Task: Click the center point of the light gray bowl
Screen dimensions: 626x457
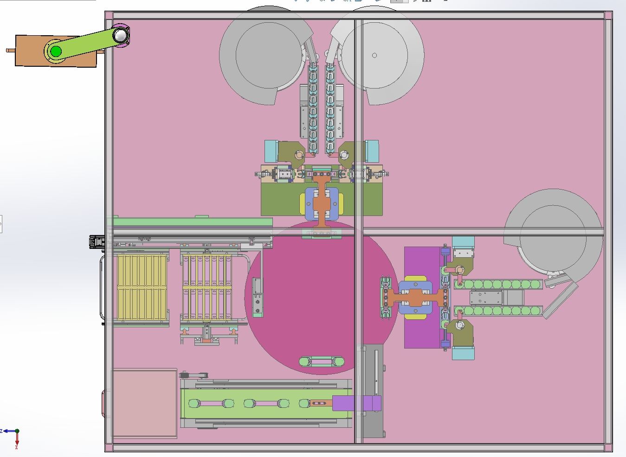Action: [374, 55]
